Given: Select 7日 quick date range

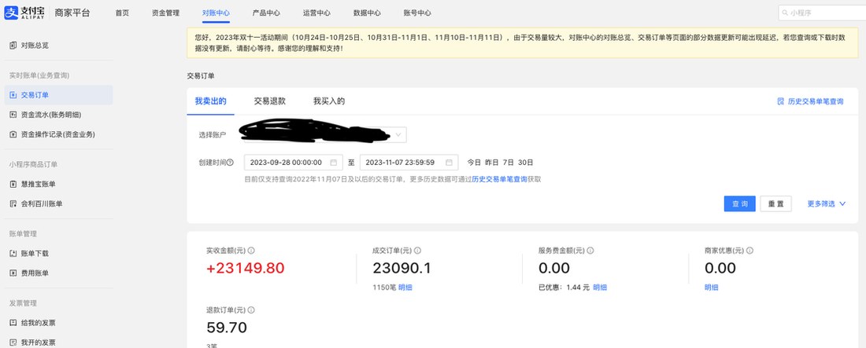Looking at the screenshot, I should coord(508,163).
